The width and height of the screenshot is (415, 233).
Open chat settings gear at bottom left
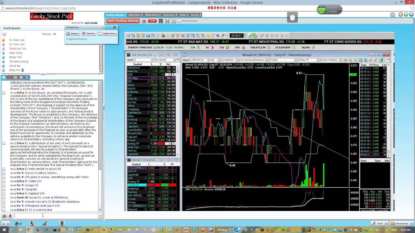4,216
